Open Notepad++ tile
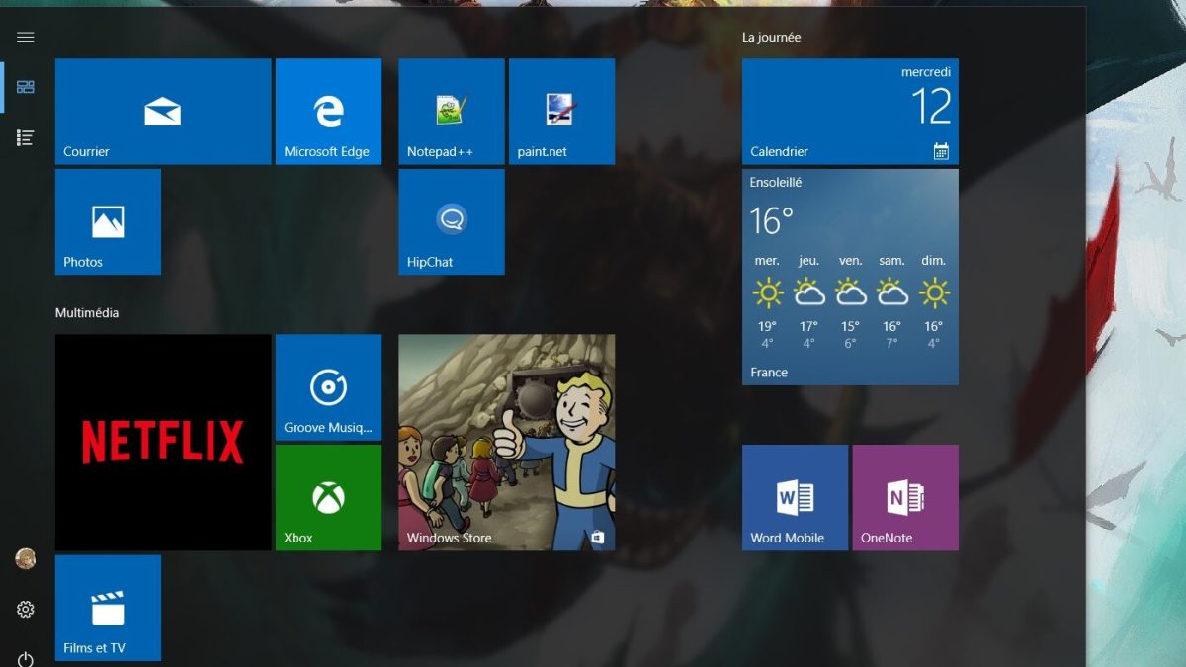This screenshot has height=667, width=1186. pos(452,112)
